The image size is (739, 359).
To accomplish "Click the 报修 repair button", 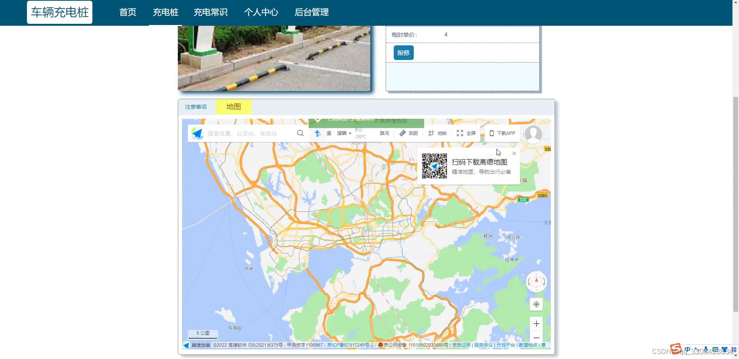I will pyautogui.click(x=403, y=53).
